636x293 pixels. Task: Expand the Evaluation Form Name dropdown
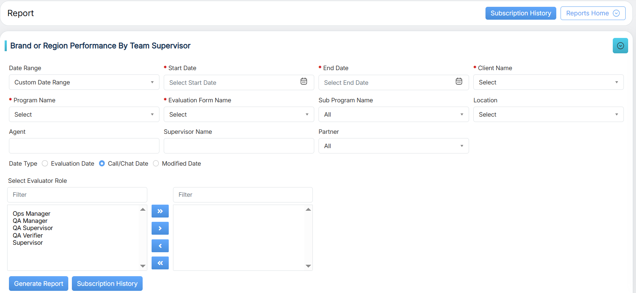click(x=238, y=114)
